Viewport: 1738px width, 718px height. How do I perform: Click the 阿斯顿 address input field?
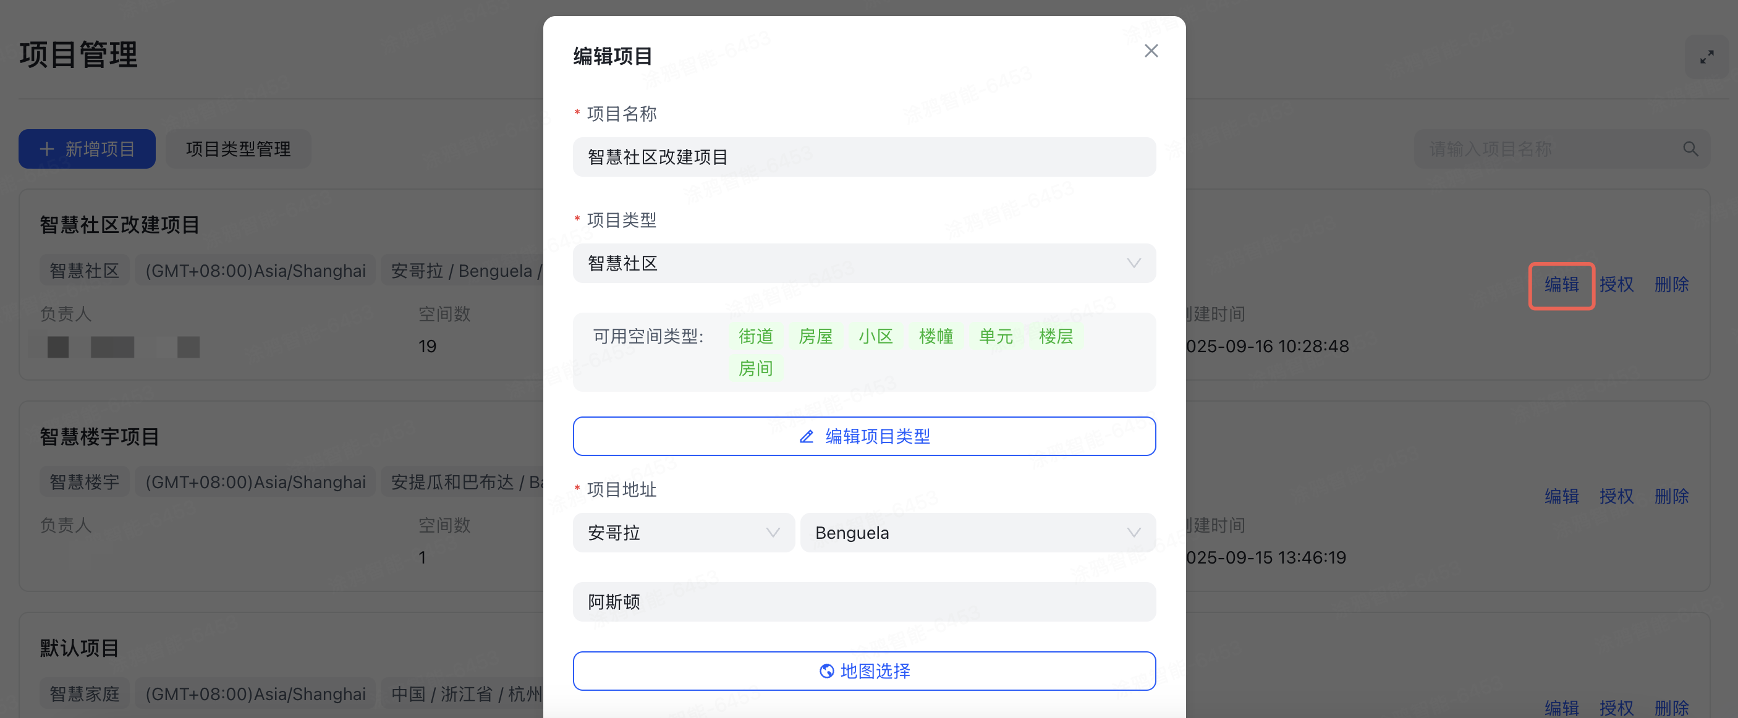tap(863, 601)
